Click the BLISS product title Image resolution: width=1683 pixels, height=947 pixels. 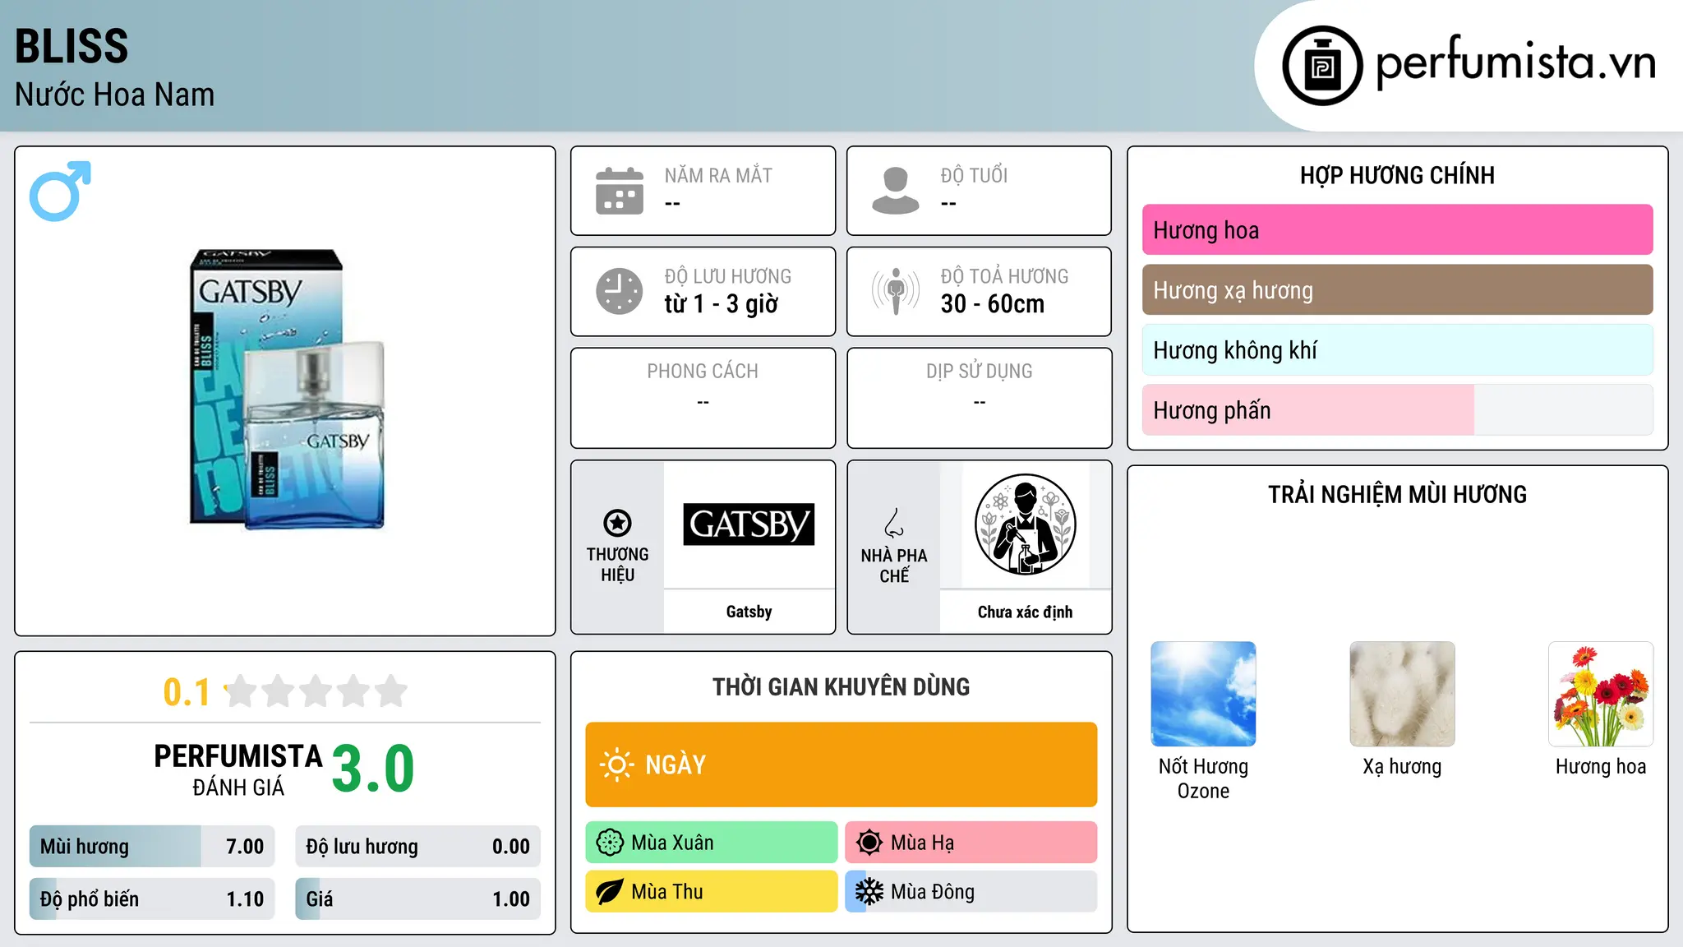point(71,46)
